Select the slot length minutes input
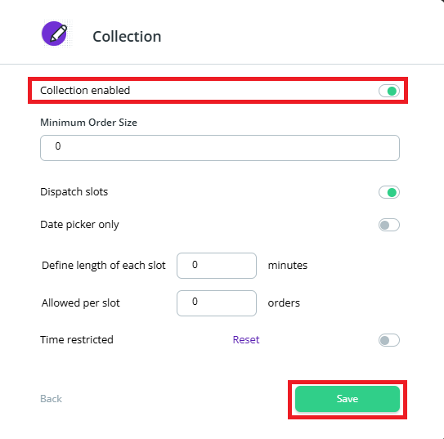The width and height of the screenshot is (444, 439). [x=217, y=266]
